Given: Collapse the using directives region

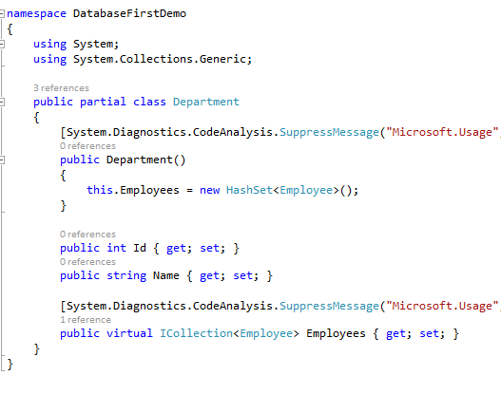Looking at the screenshot, I should (x=2, y=44).
